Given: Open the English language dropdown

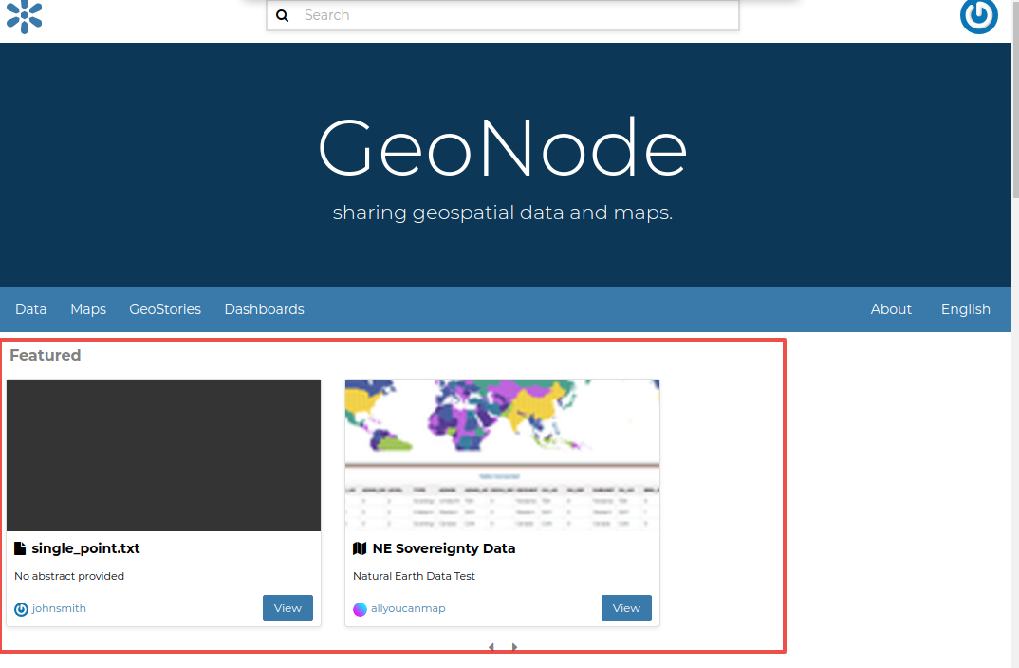Looking at the screenshot, I should tap(965, 309).
